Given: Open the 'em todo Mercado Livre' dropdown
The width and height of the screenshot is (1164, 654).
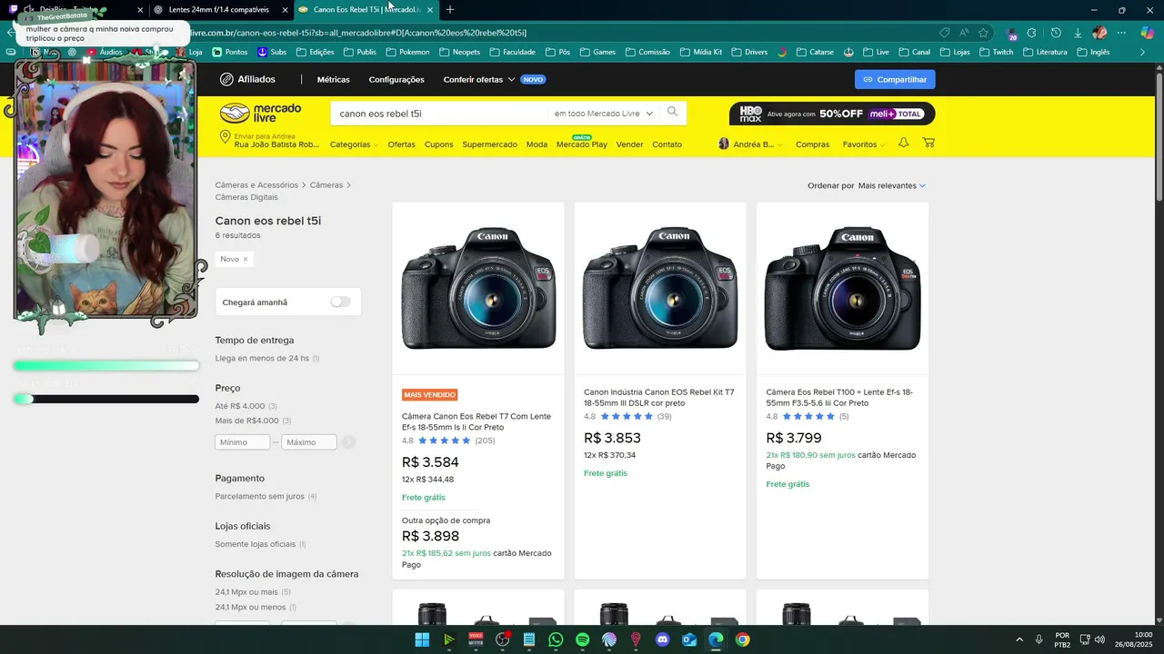Looking at the screenshot, I should tap(604, 114).
